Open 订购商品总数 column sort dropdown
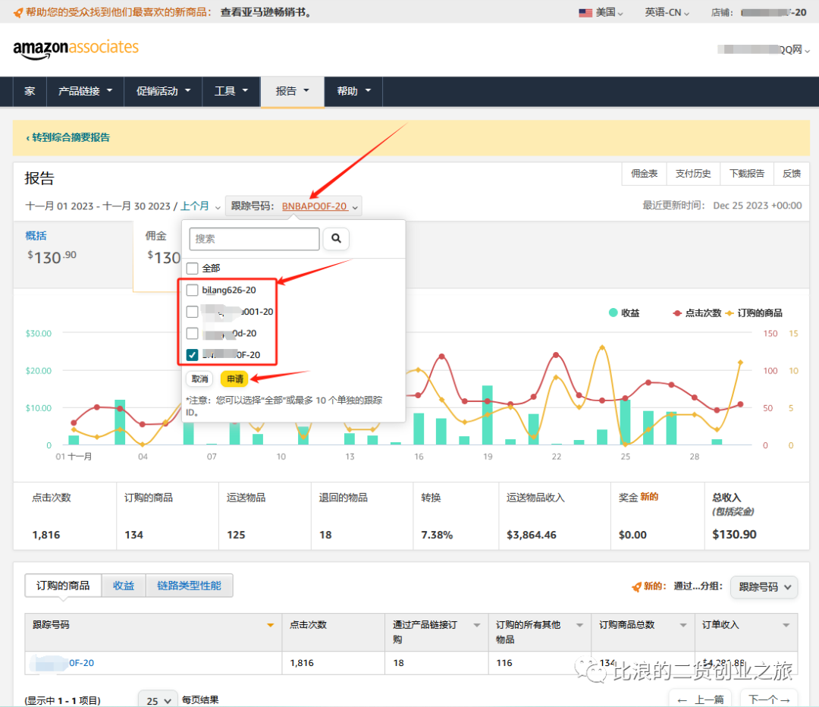This screenshot has width=819, height=707. pos(683,625)
